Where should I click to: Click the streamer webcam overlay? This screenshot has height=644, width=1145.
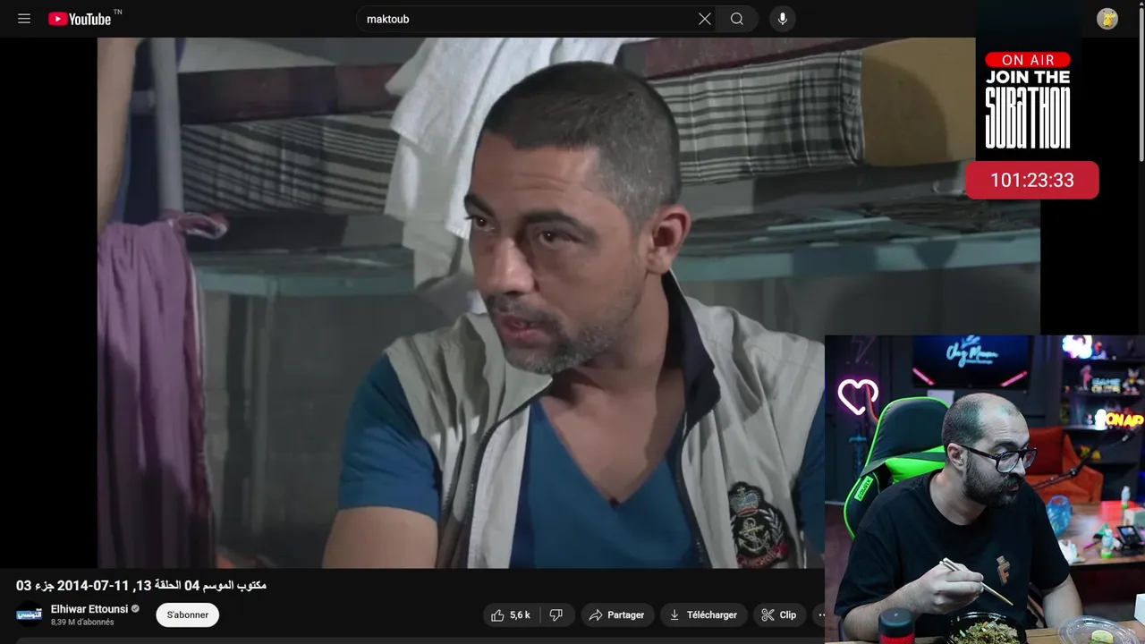tap(985, 489)
